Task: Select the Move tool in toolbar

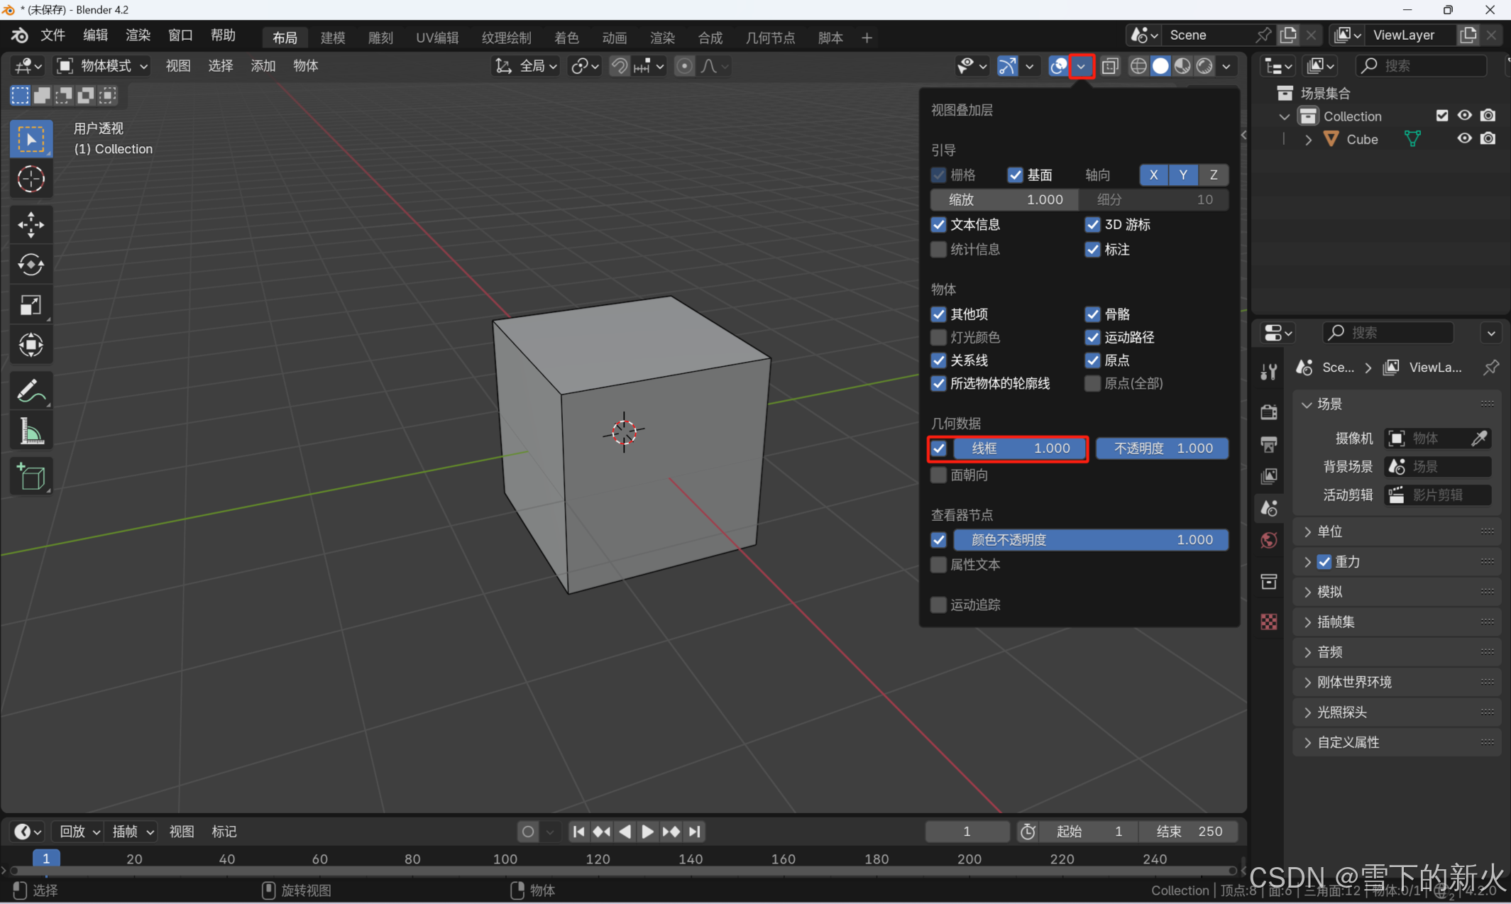Action: tap(31, 225)
